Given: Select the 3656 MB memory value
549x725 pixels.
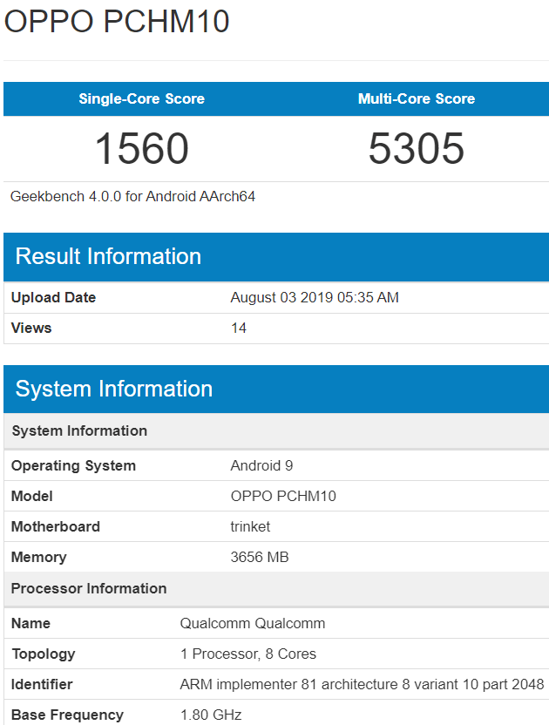Looking at the screenshot, I should pyautogui.click(x=260, y=557).
